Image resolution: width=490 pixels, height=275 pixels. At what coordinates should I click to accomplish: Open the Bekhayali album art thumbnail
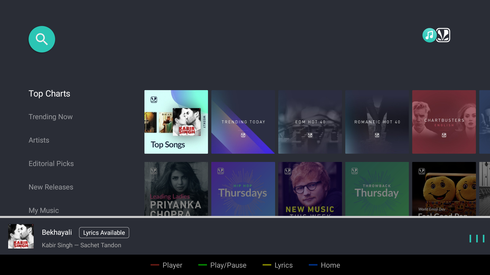21,236
